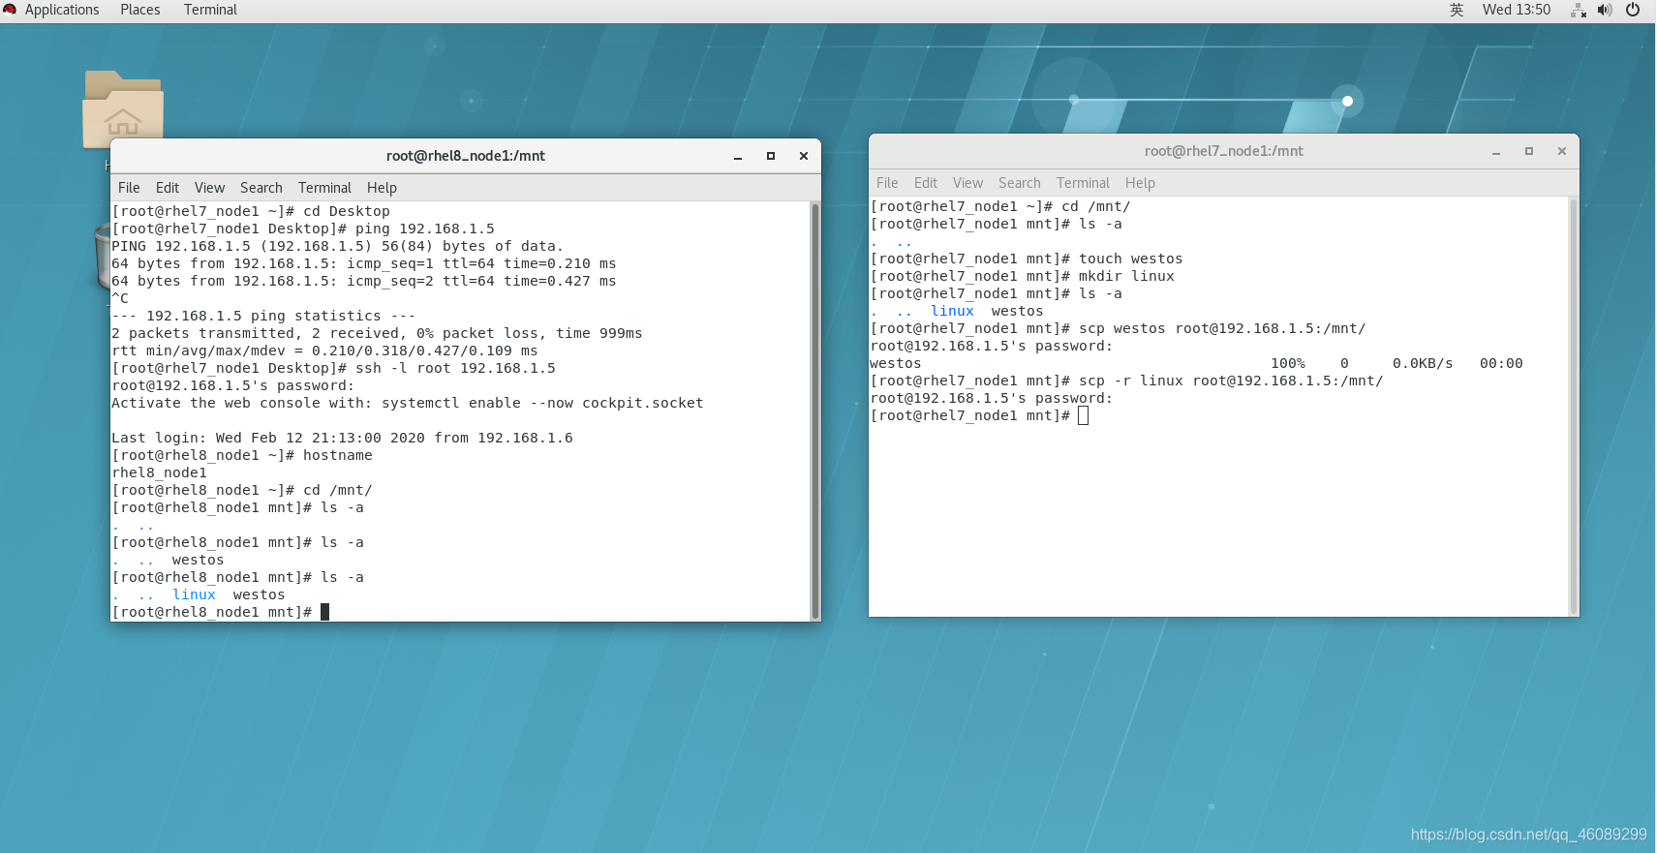Open the Home folder desktop icon

coord(123,109)
